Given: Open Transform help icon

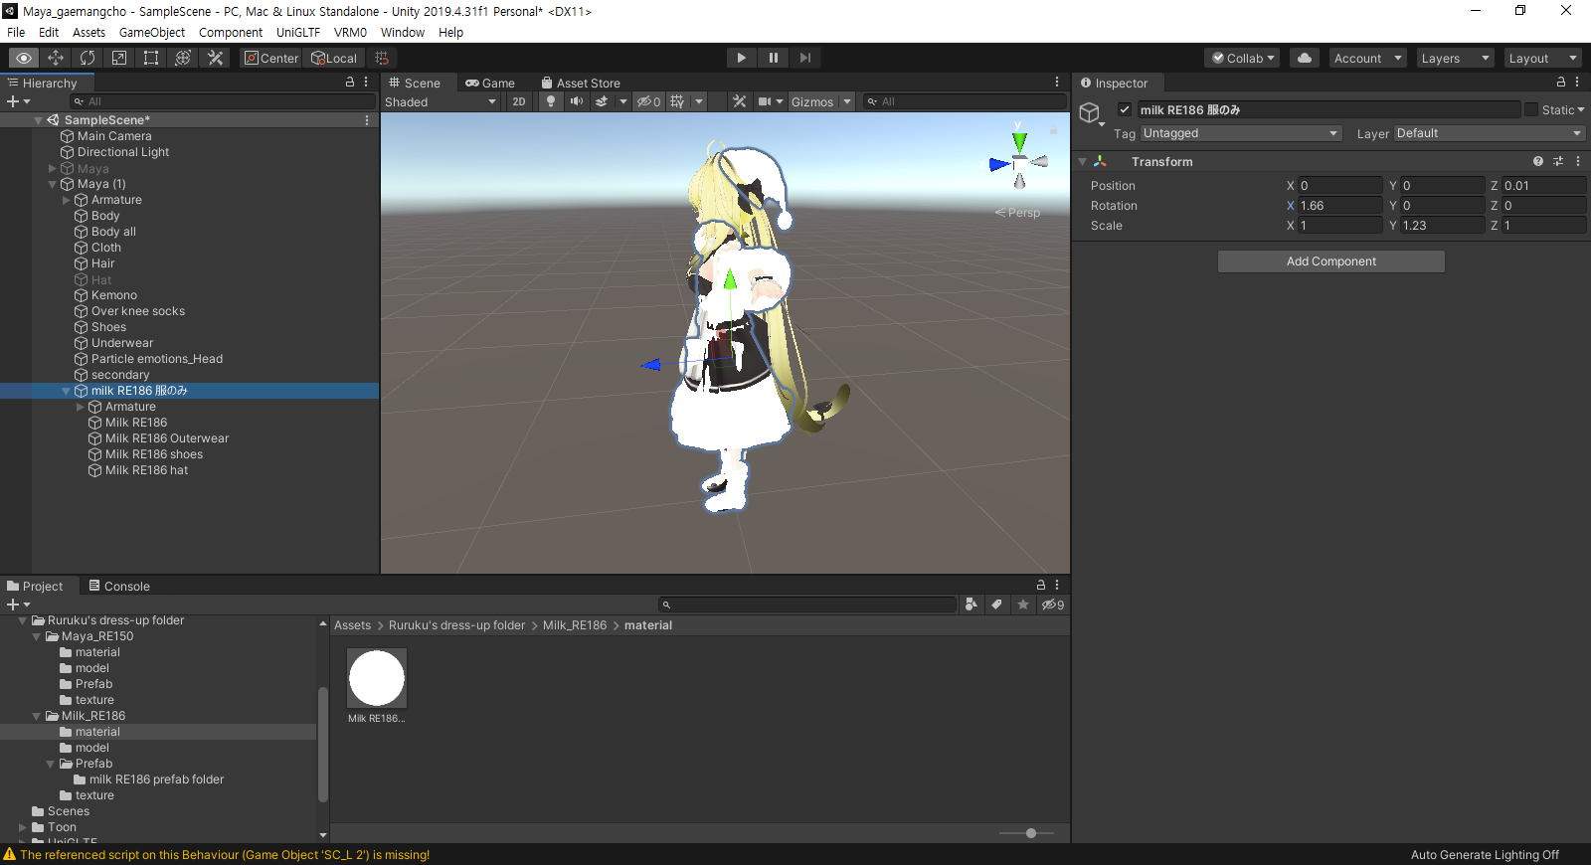Looking at the screenshot, I should 1538,161.
